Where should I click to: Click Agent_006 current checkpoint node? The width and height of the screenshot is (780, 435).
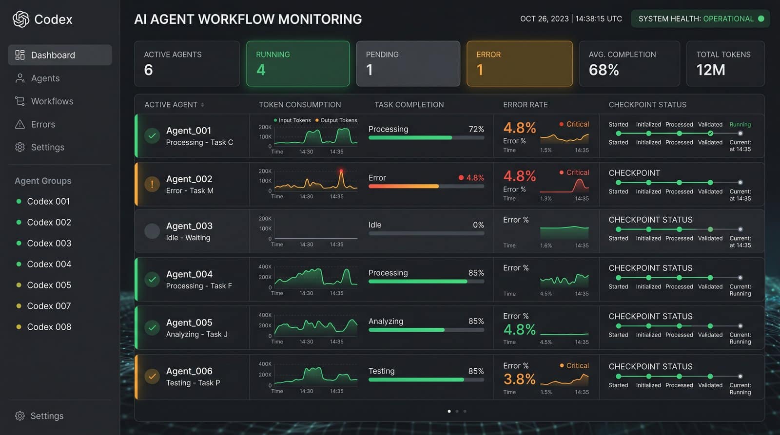[740, 376]
